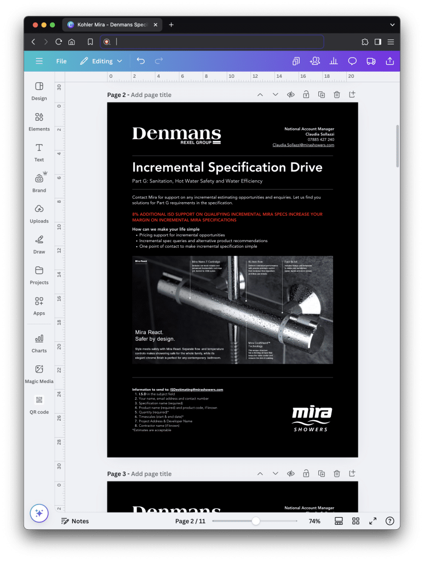This screenshot has height=561, width=424.
Task: Delete Page 3 with trash icon
Action: coord(337,474)
